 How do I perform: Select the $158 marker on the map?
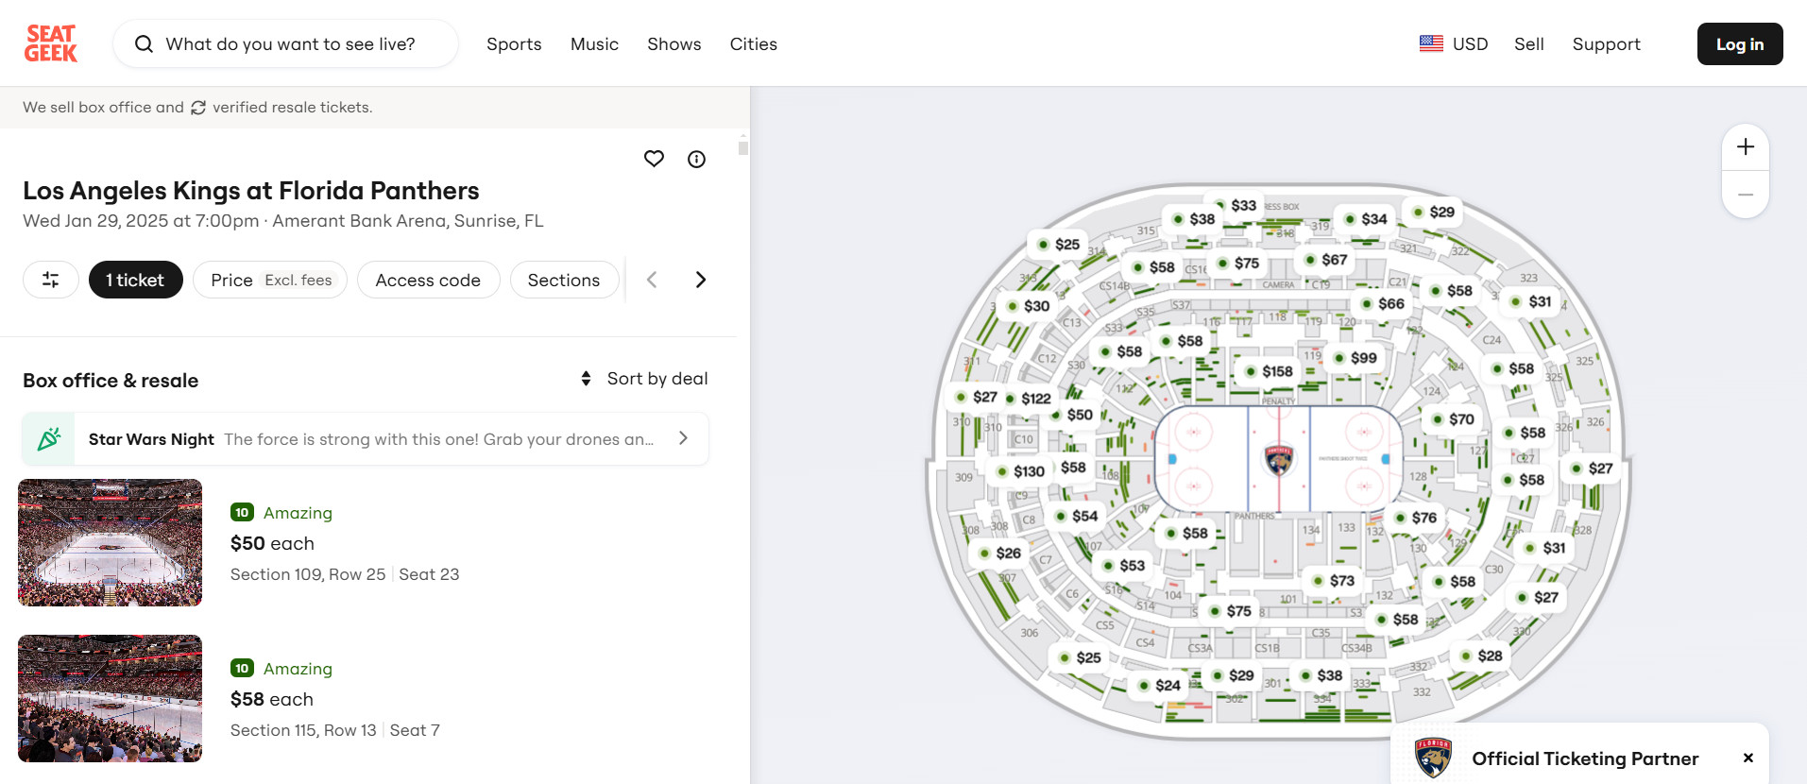point(1269,371)
